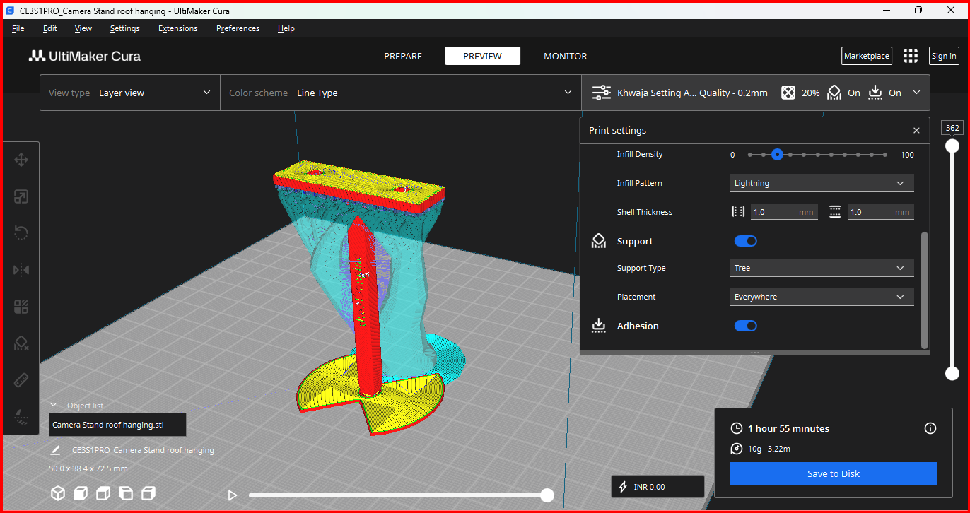Switch to left side view icon

[x=126, y=493]
